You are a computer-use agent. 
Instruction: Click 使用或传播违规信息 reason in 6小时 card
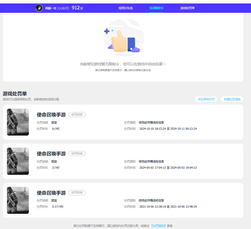tap(151, 123)
